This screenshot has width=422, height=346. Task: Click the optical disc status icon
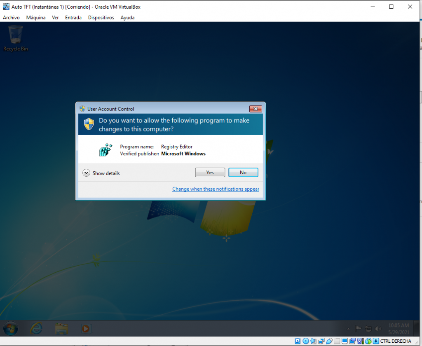(305, 341)
